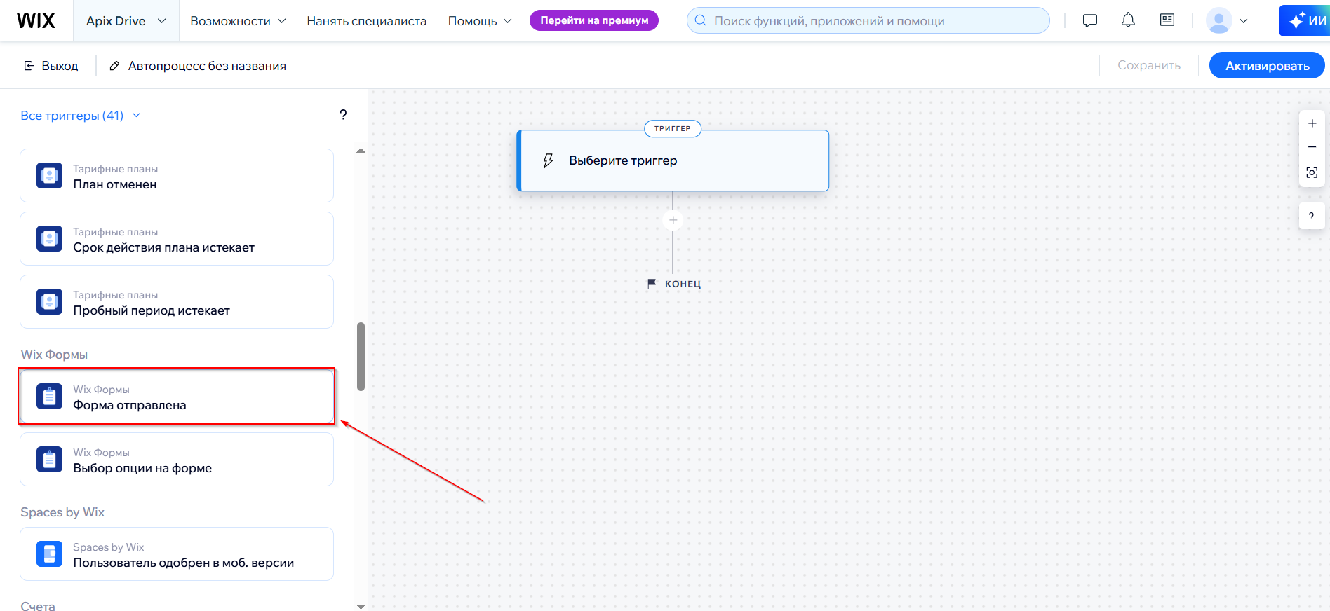Click the Сохранить button

pos(1148,65)
